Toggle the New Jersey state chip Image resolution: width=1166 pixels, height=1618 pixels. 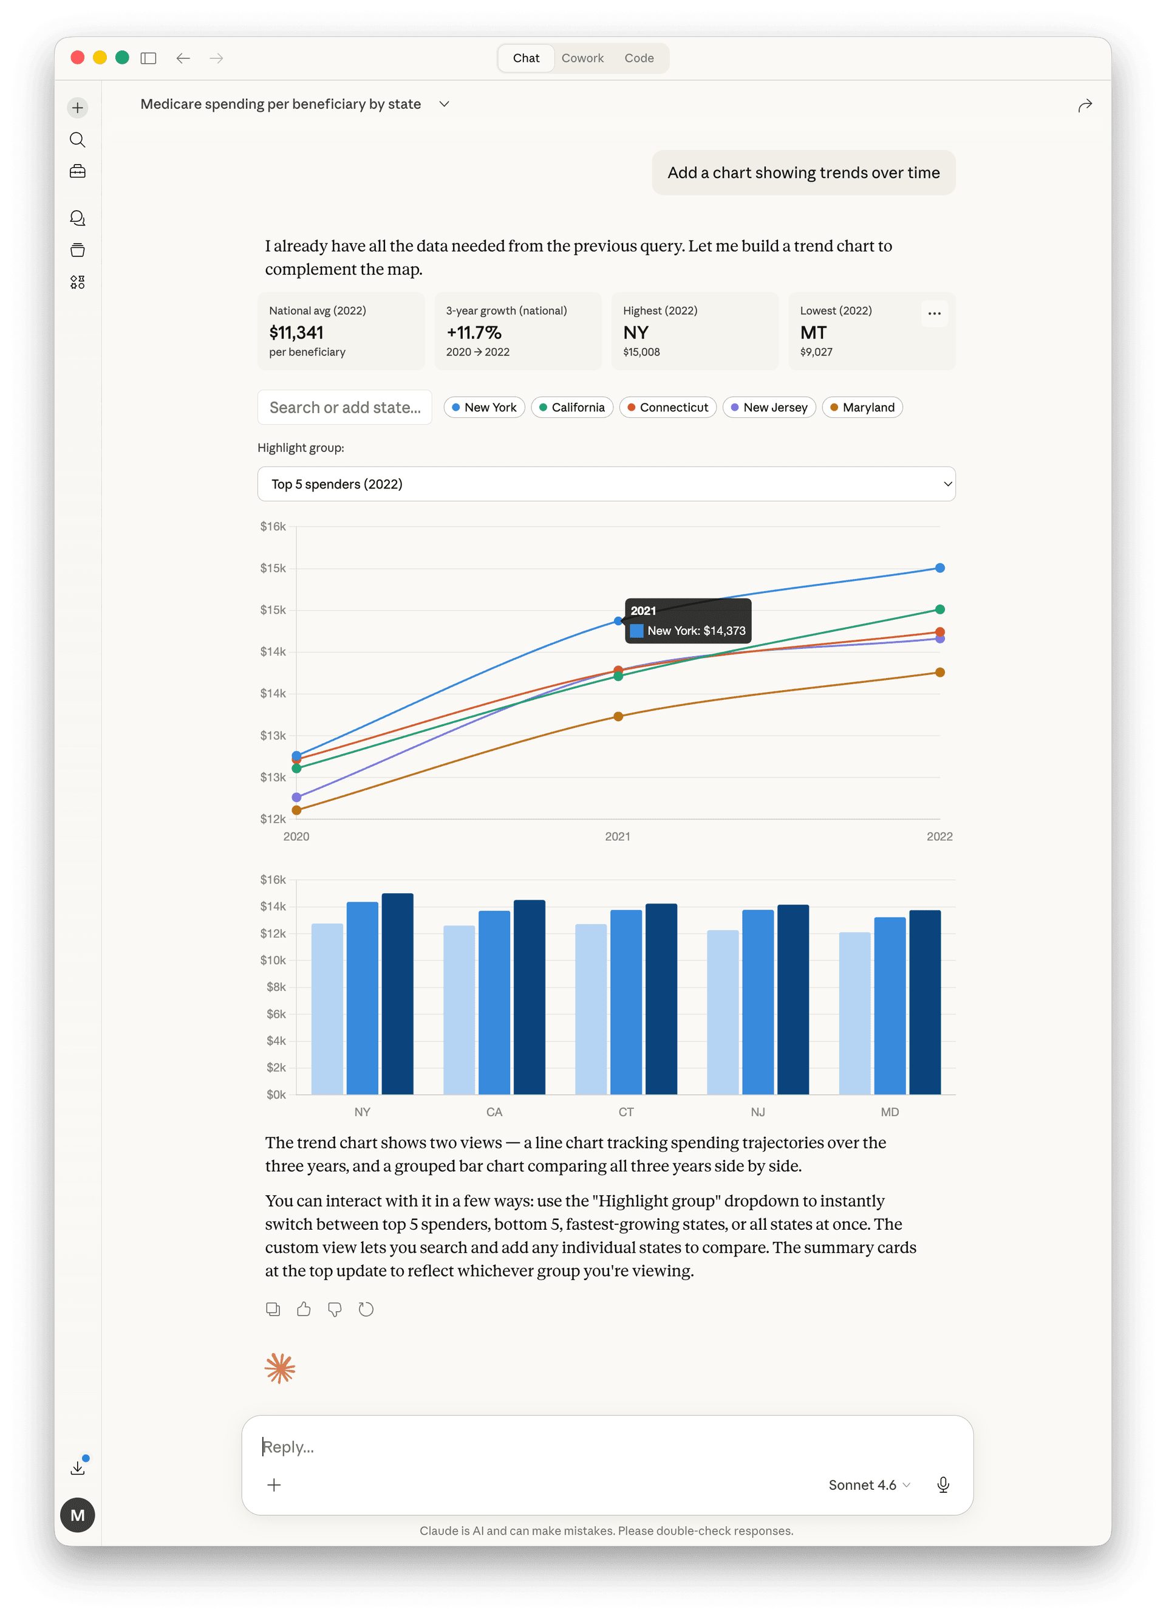coord(769,407)
